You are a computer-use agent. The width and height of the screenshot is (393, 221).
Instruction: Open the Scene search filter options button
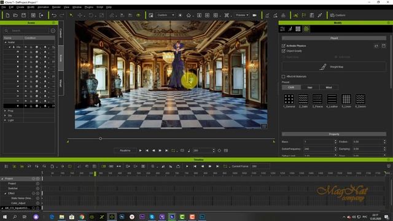(53, 31)
